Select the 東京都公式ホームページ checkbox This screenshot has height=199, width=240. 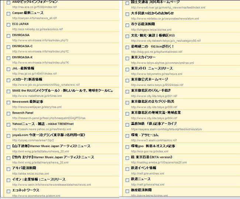tap(127, 80)
